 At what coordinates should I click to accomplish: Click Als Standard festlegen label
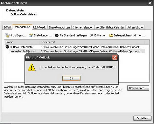(x=73, y=35)
